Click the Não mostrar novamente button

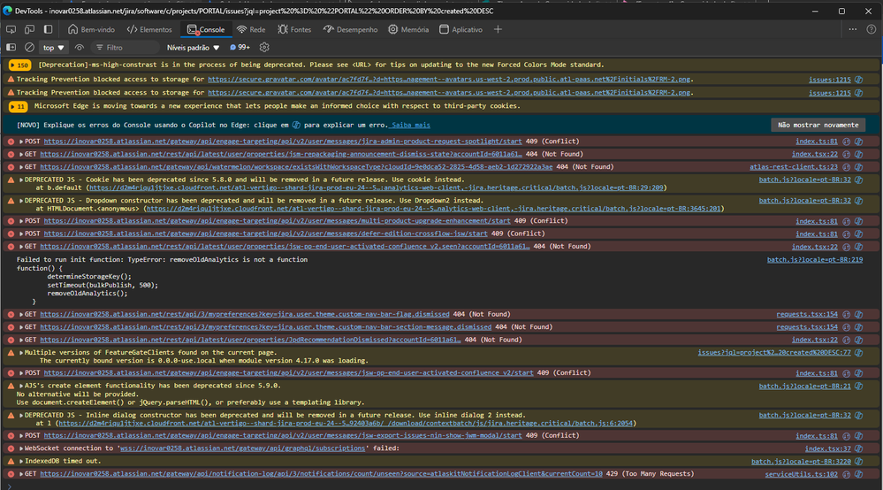click(x=818, y=125)
